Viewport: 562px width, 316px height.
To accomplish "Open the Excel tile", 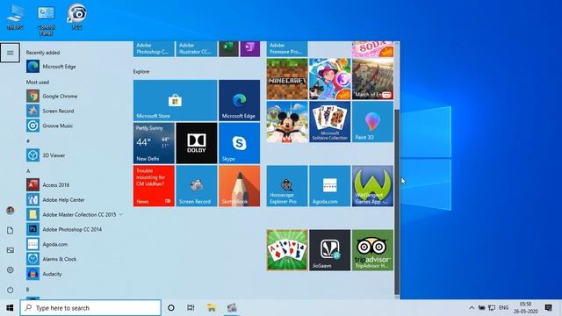I will tap(228, 49).
